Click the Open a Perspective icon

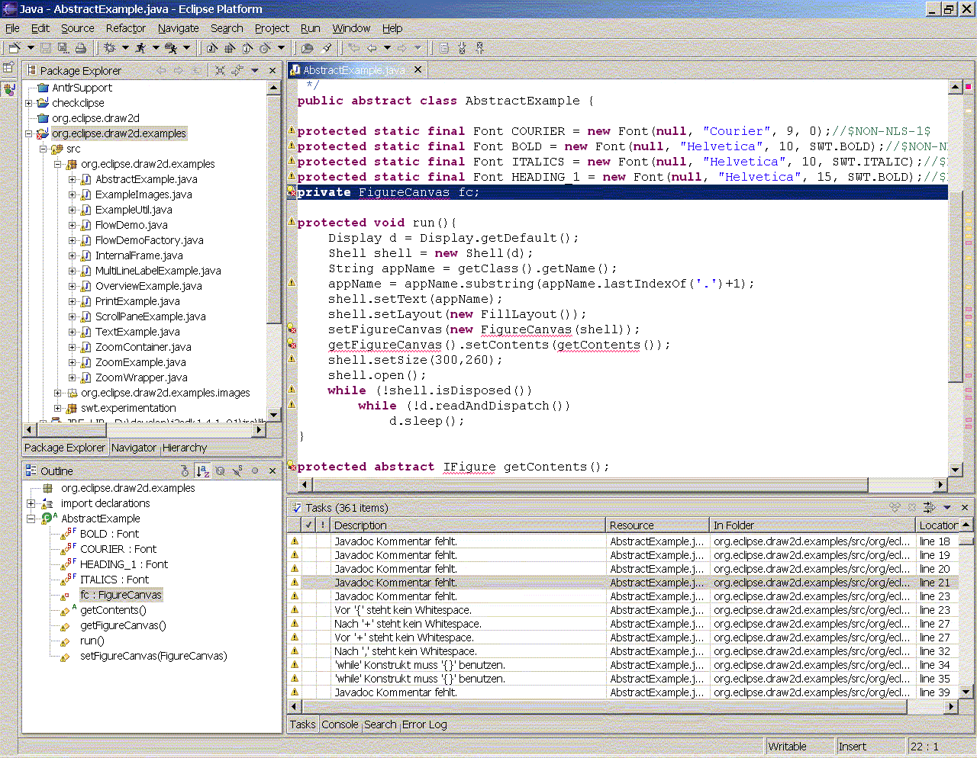[8, 67]
